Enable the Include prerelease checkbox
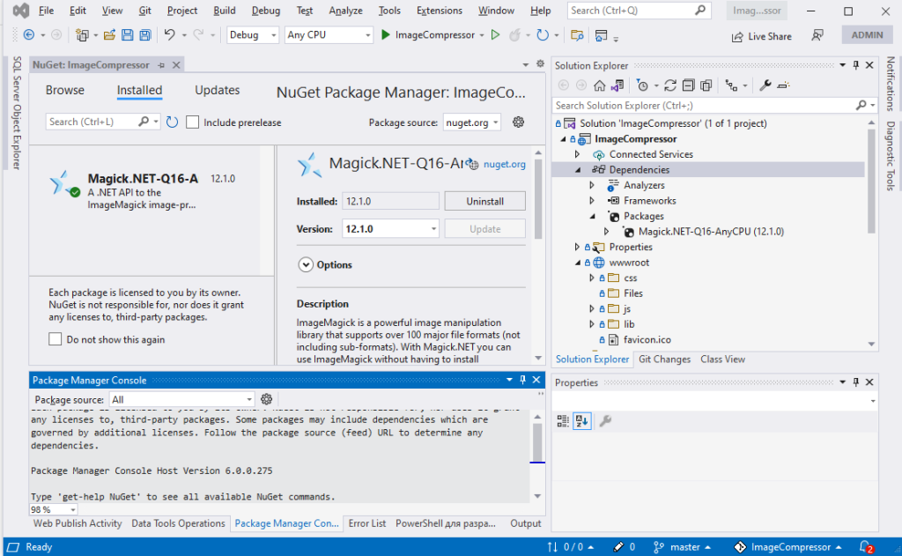Viewport: 902px width, 556px height. click(x=194, y=122)
